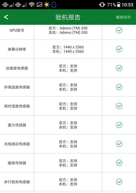This screenshot has width=136, height=193.
Task: Select the 加速度传感器 check status icon
Action: point(119,68)
